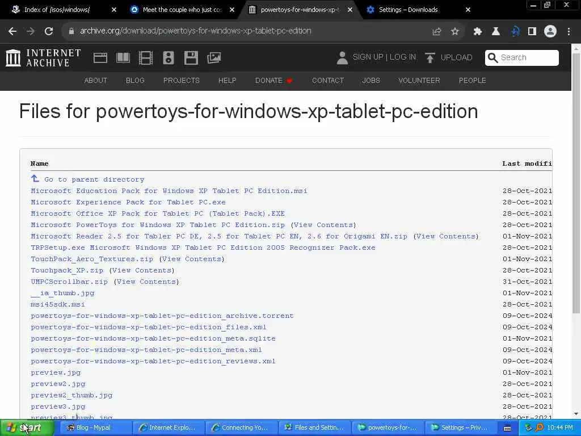This screenshot has height=436, width=581.
Task: Switch to the Index of /isos/windows/ tab
Action: pos(57,10)
